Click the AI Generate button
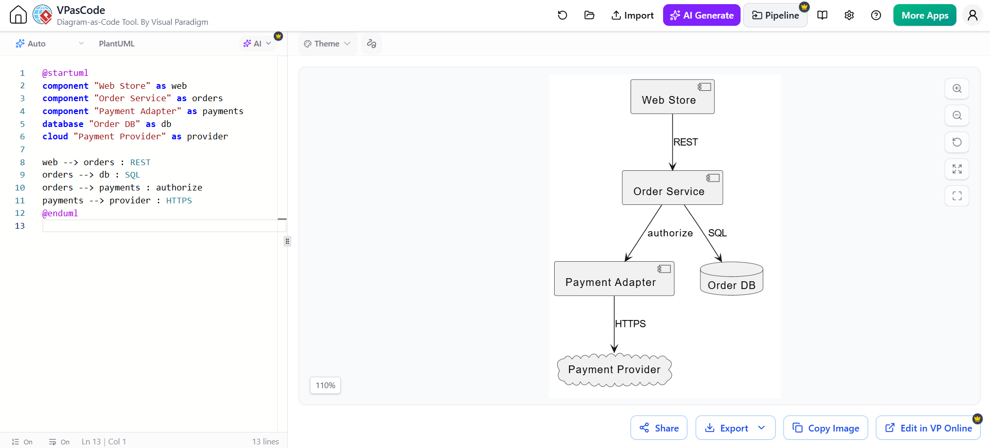Viewport: 990px width, 448px height. [702, 15]
